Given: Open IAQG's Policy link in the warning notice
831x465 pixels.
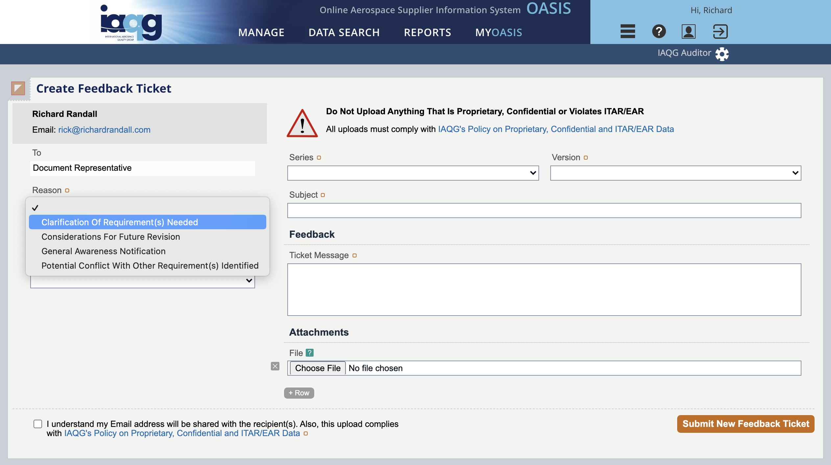Looking at the screenshot, I should point(556,129).
